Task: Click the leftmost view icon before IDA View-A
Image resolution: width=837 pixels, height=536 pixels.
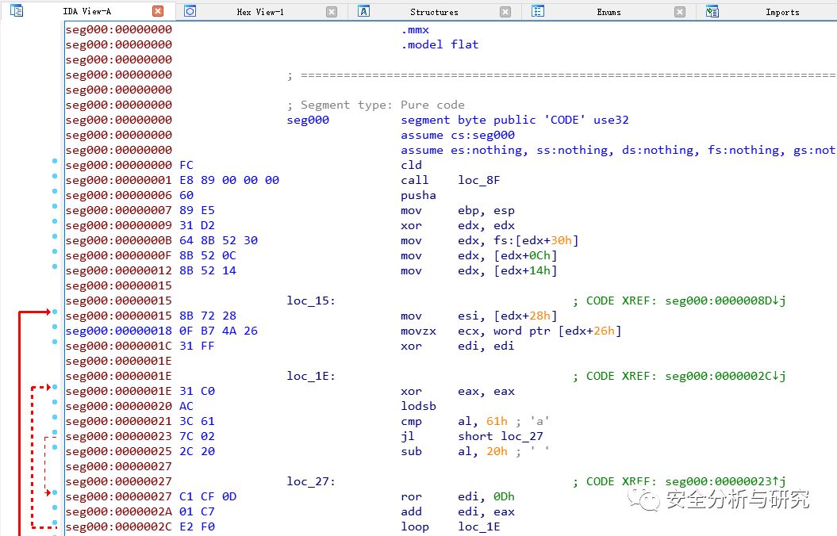Action: (x=17, y=11)
